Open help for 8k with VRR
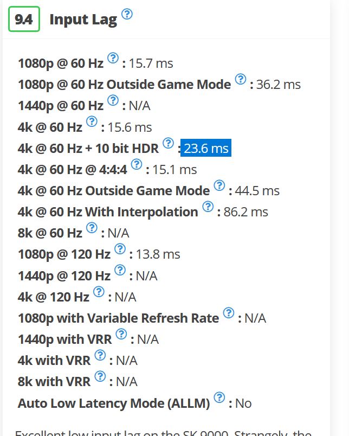 point(100,376)
